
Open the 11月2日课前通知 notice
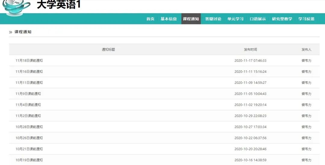[x=28, y=116]
